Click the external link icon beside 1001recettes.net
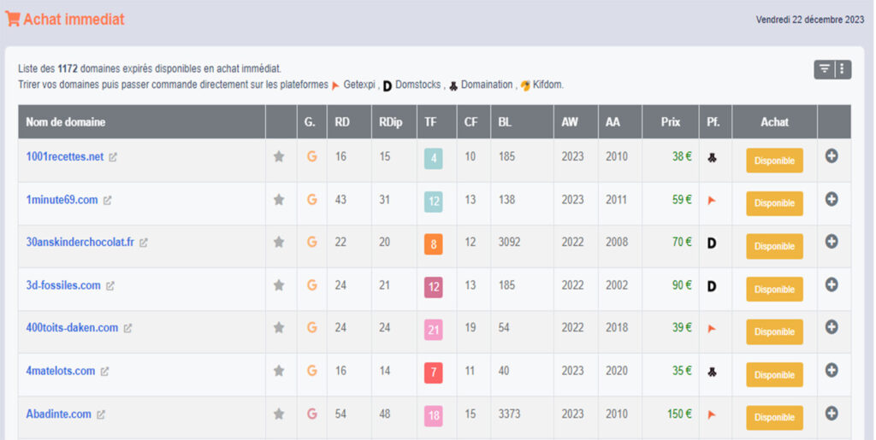This screenshot has width=876, height=440. (x=113, y=157)
